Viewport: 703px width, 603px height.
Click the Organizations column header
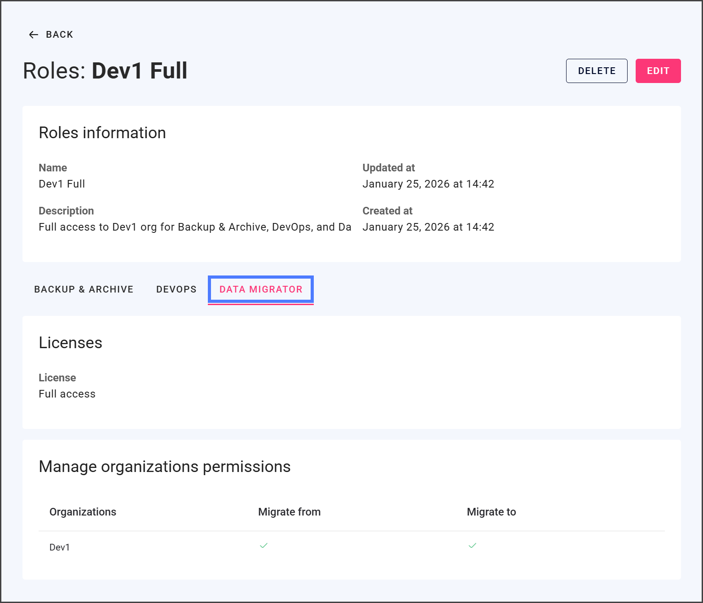click(83, 512)
